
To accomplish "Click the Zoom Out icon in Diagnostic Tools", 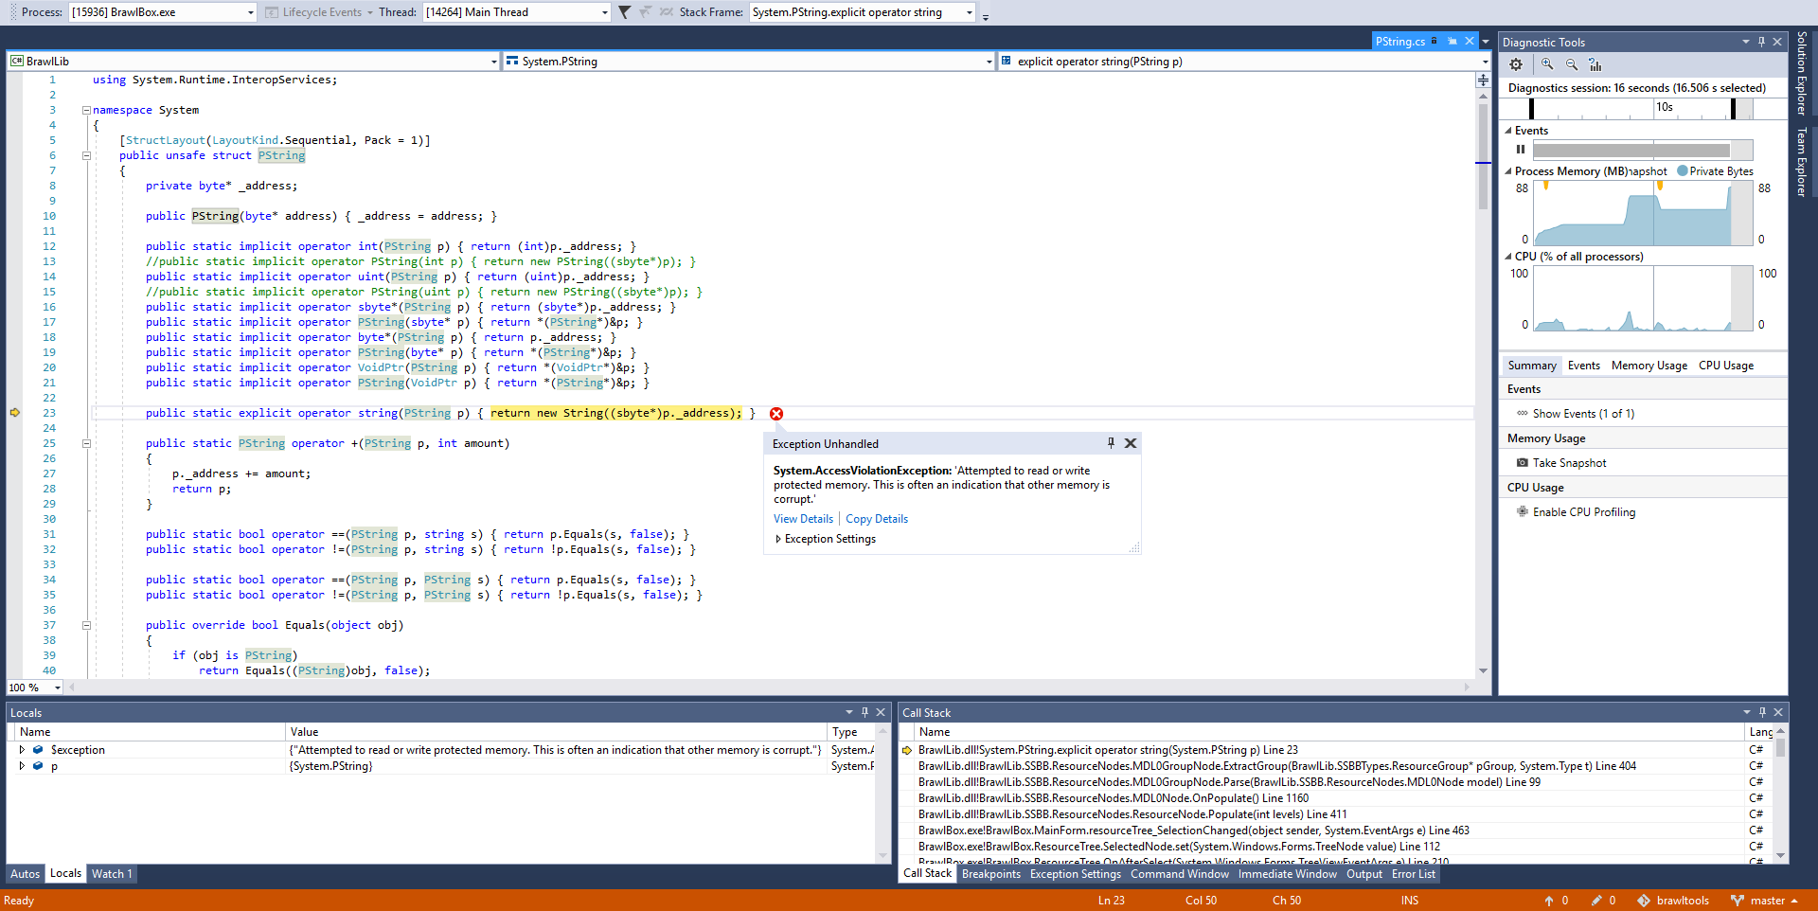I will click(1572, 64).
